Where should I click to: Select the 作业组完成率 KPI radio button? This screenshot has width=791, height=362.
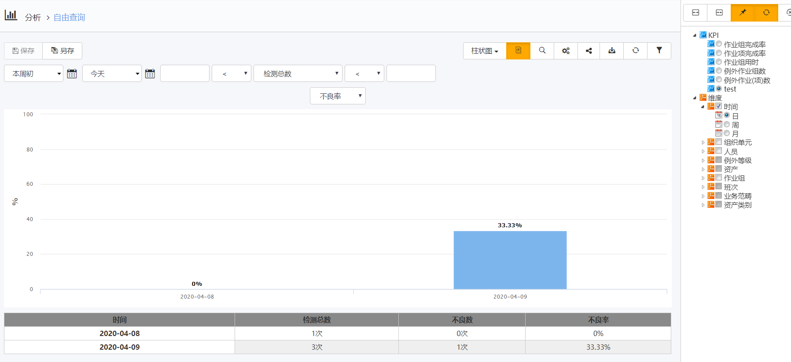[719, 44]
